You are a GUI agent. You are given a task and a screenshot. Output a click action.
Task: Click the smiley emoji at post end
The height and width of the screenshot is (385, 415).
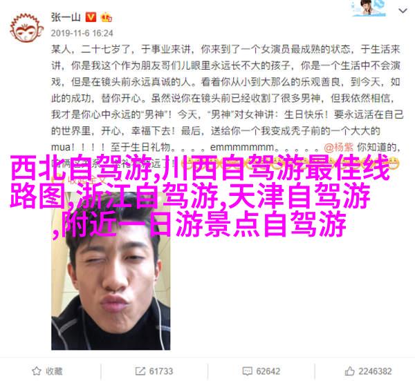[394, 164]
